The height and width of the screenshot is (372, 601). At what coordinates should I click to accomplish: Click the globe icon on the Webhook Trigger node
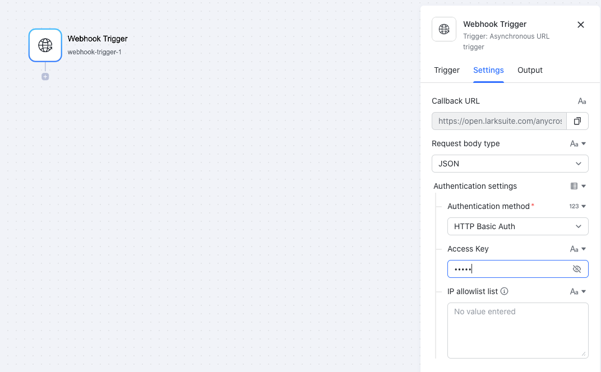point(45,45)
